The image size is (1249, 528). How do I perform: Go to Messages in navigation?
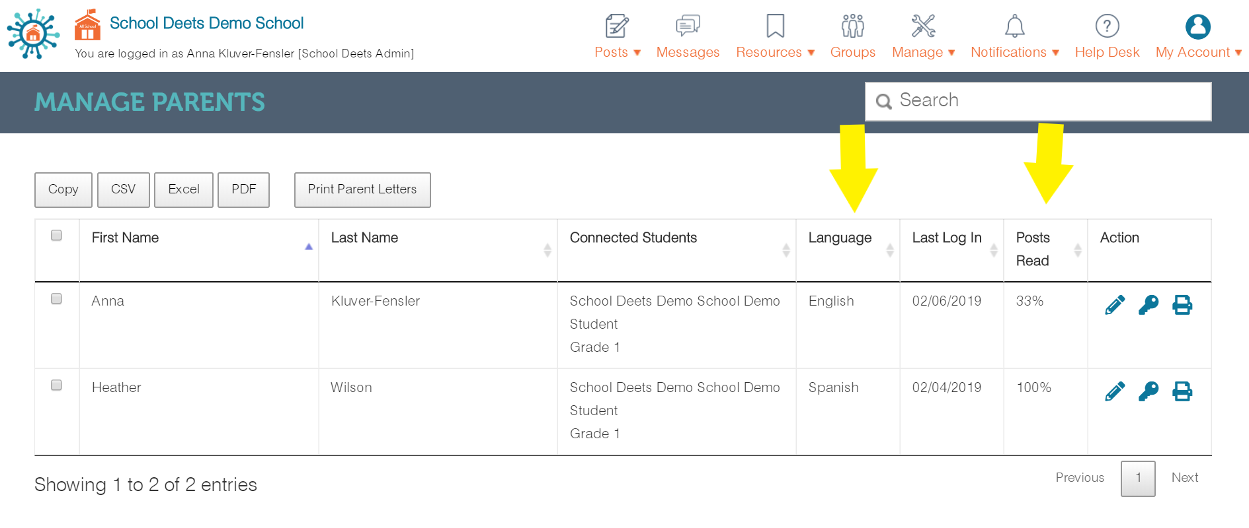coord(688,52)
